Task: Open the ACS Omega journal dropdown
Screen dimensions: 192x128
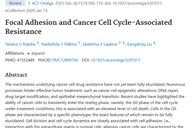Action: click(x=42, y=3)
